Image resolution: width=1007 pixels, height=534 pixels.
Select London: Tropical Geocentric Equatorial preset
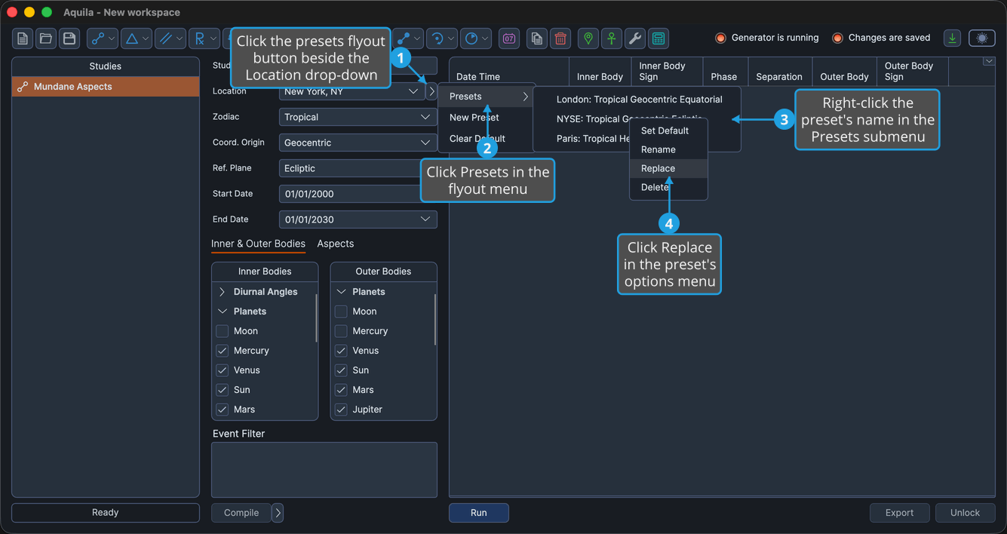pos(637,100)
